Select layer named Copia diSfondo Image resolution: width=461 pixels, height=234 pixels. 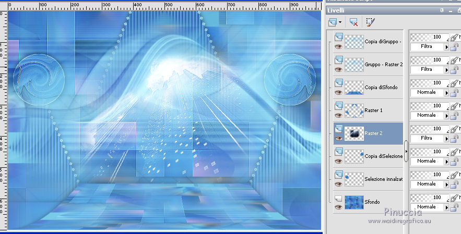tap(381, 87)
